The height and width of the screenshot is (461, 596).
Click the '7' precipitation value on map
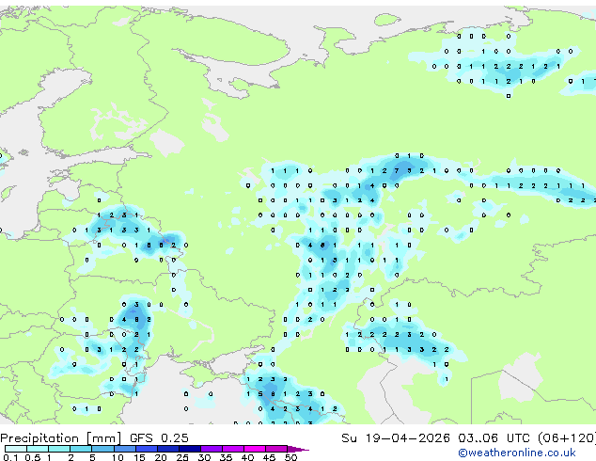397,171
